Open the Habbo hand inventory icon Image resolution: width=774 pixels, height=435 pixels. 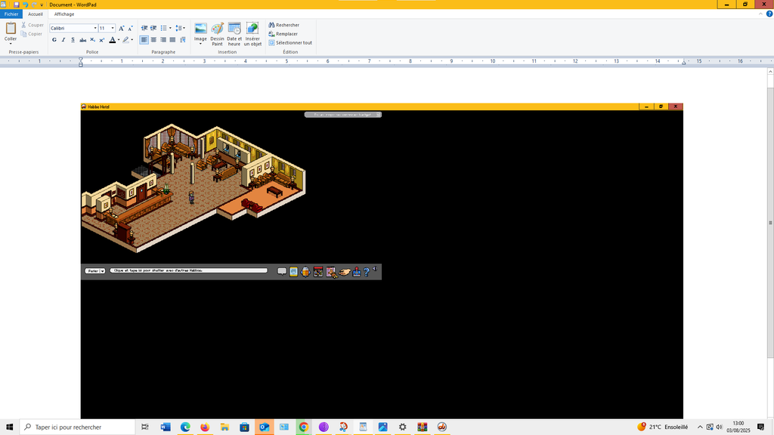click(344, 272)
